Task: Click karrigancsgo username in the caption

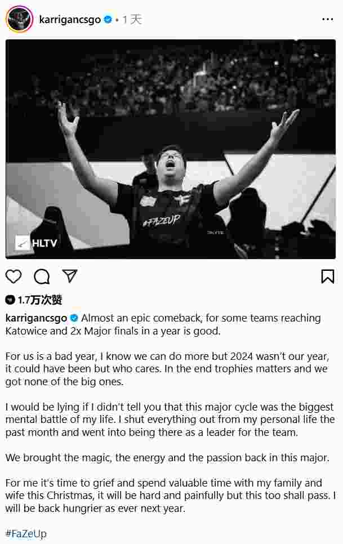Action: click(x=36, y=318)
